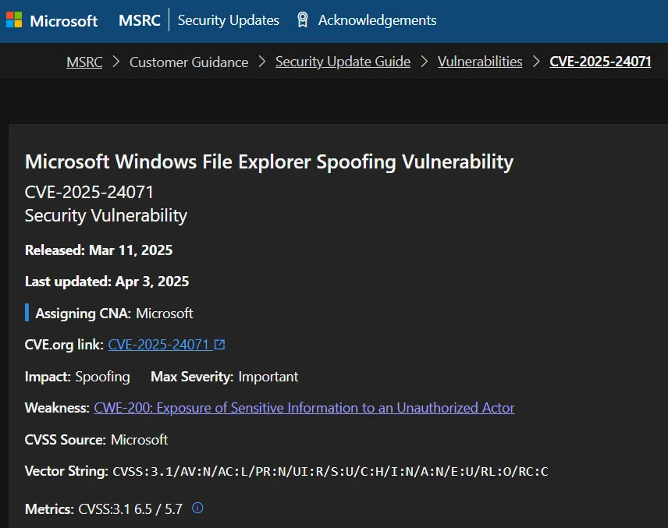Open the CWE-200 weakness link

[304, 407]
